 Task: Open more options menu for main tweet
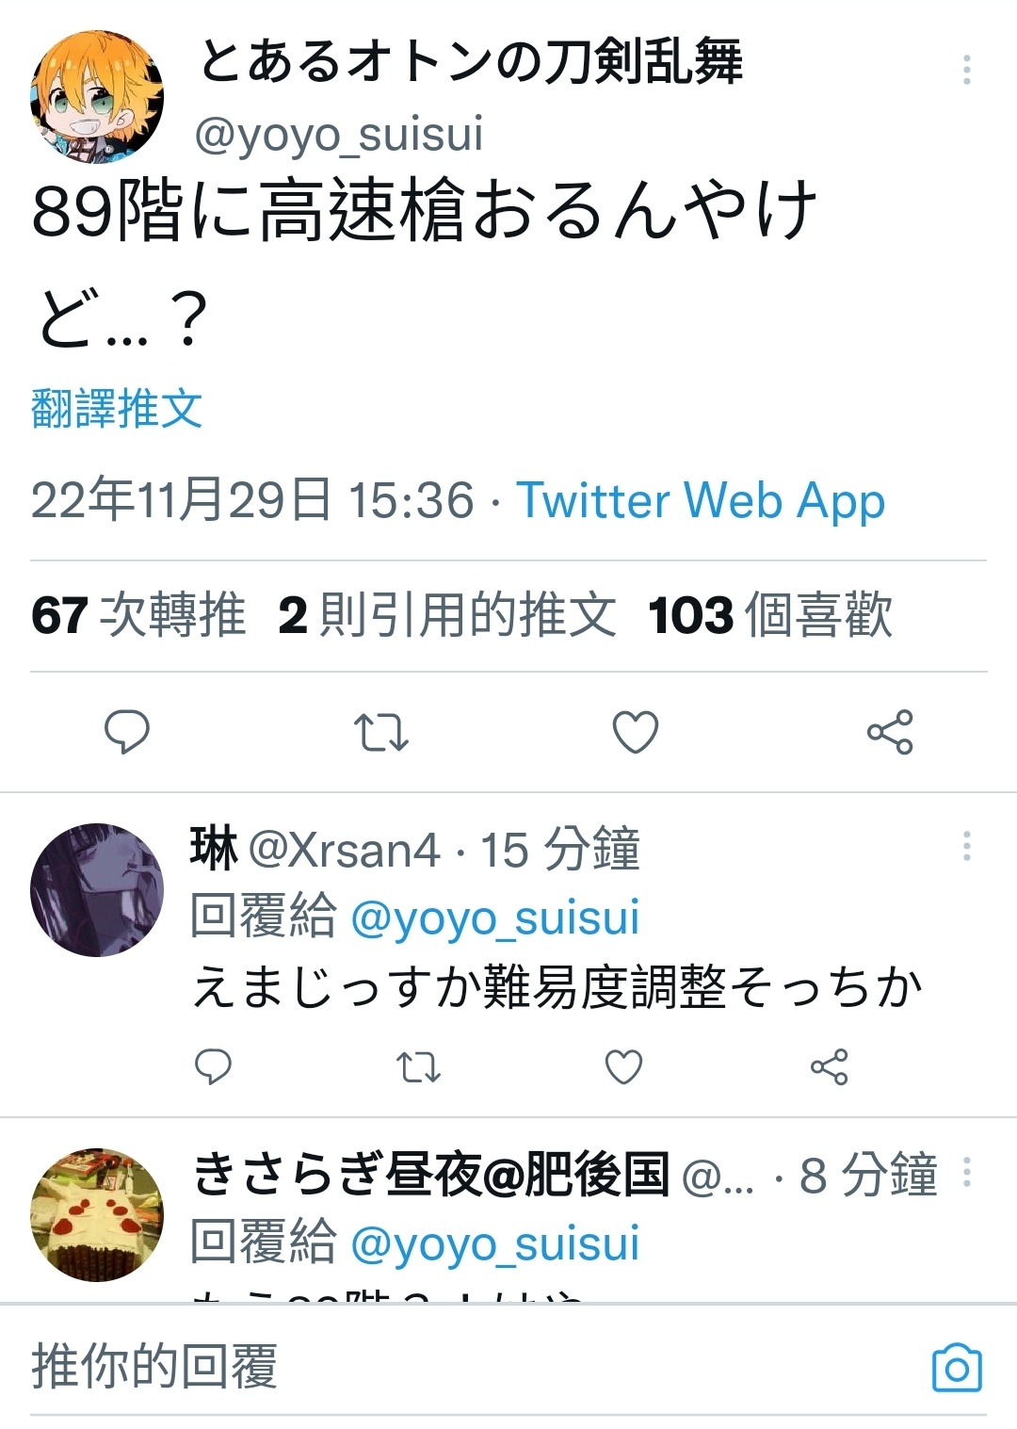point(966,70)
